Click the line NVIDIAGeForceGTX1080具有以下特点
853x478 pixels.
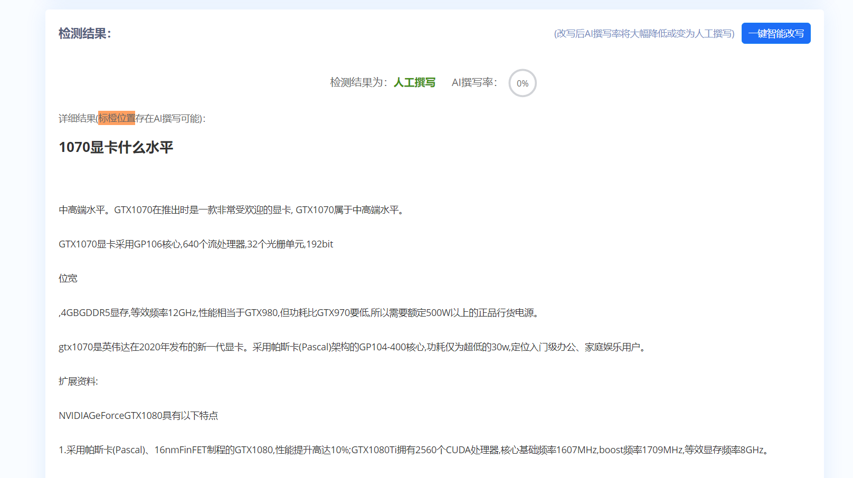point(138,416)
